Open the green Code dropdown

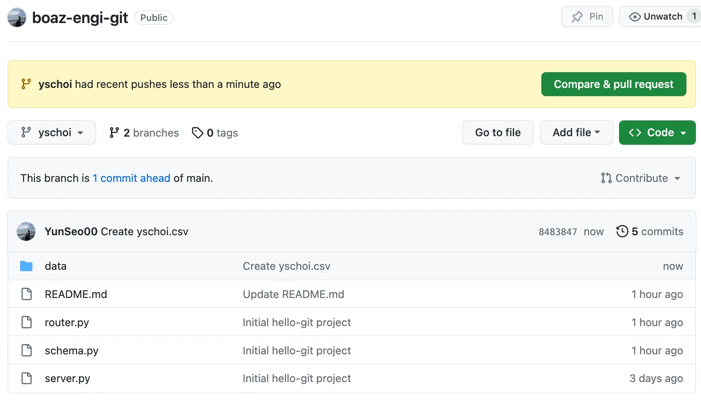tap(657, 133)
